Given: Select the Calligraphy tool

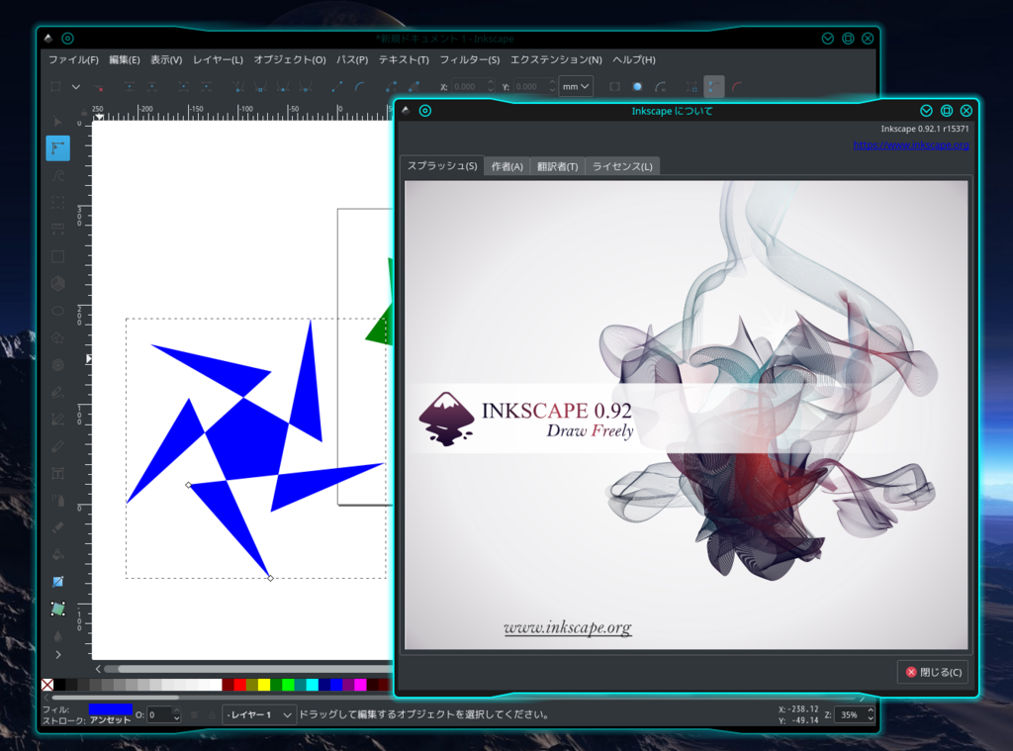Looking at the screenshot, I should coord(57,446).
